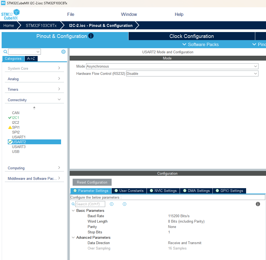266x260 pixels.
Task: Go to previous search result arrow icon
Action: [112, 204]
